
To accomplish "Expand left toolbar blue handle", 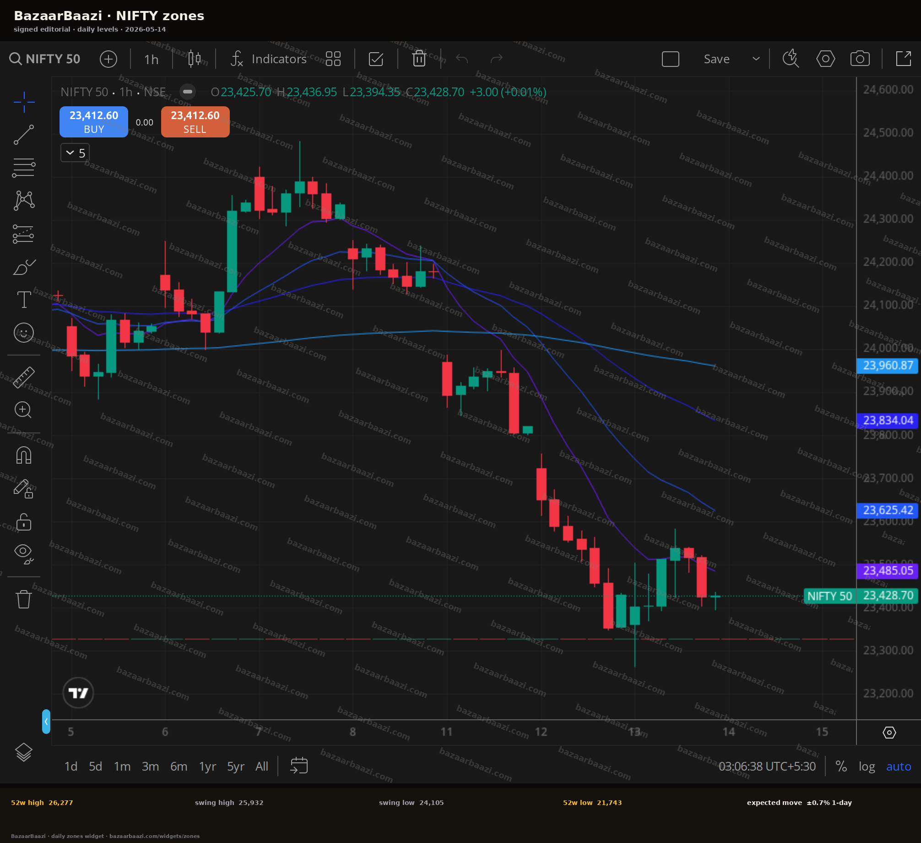I will (x=46, y=722).
